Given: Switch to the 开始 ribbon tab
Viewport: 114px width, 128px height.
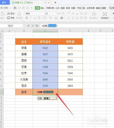Looking at the screenshot, I should tap(37, 8).
